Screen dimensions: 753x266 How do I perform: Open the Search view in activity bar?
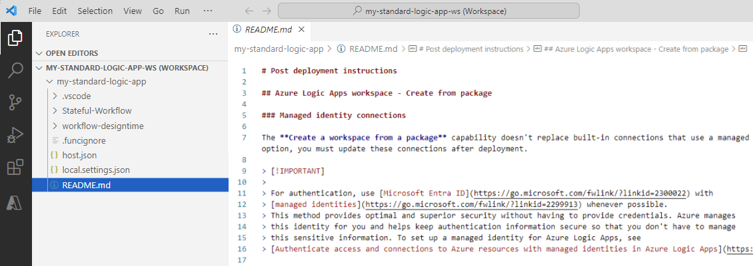[15, 70]
